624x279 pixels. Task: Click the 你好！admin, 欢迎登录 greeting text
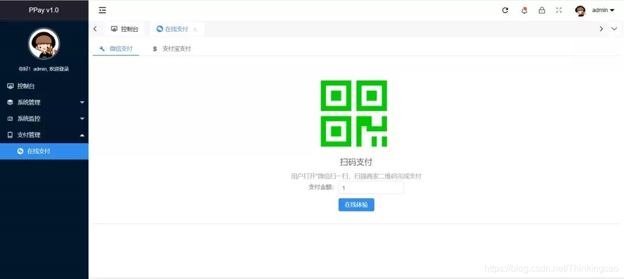44,69
